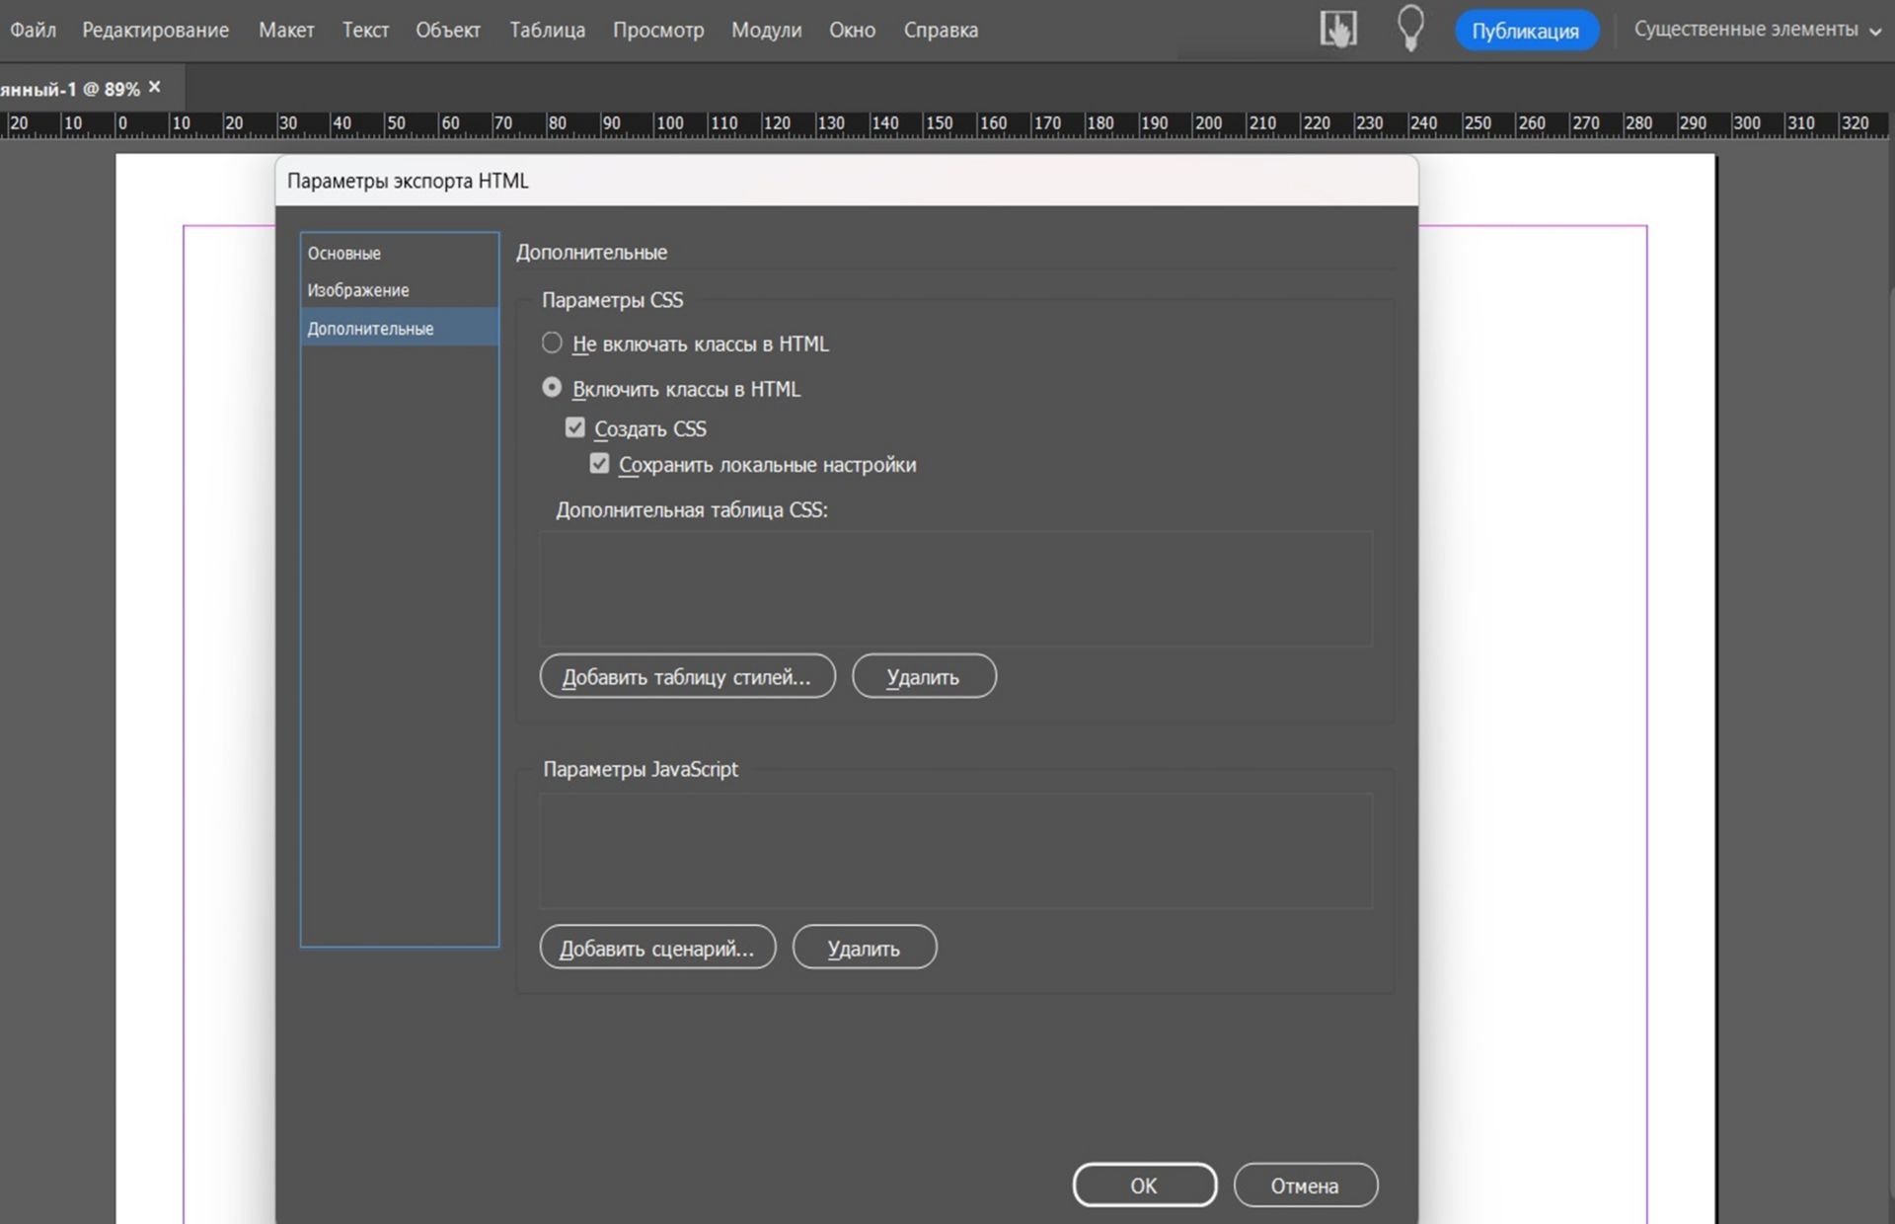Confirm export with the OK button

(x=1144, y=1185)
